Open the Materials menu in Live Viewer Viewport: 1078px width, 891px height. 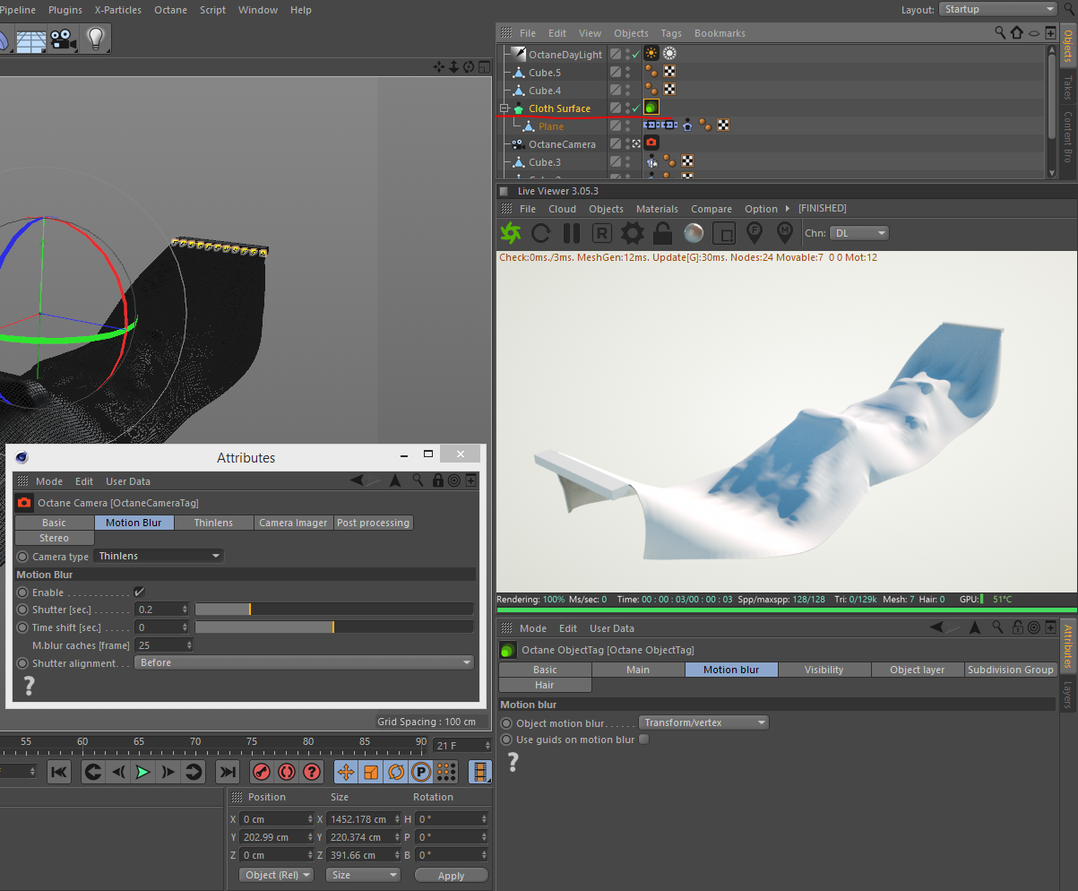click(657, 209)
